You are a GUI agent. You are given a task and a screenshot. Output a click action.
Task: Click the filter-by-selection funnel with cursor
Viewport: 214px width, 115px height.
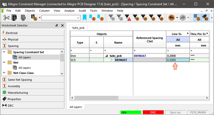[x=136, y=18]
